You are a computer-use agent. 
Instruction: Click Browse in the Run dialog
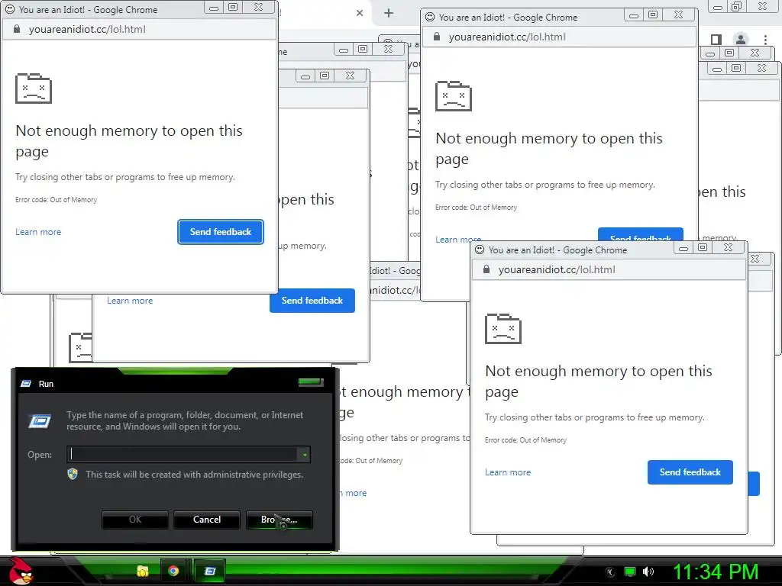(280, 519)
